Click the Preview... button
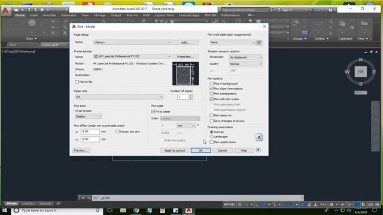Screen dimensions: 383x215 (81, 150)
